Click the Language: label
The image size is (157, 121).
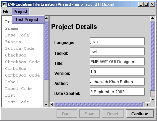(64, 43)
